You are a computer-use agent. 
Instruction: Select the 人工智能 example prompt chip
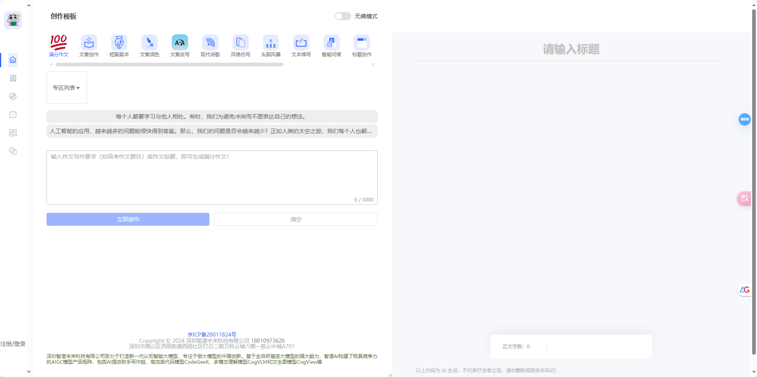click(x=211, y=131)
